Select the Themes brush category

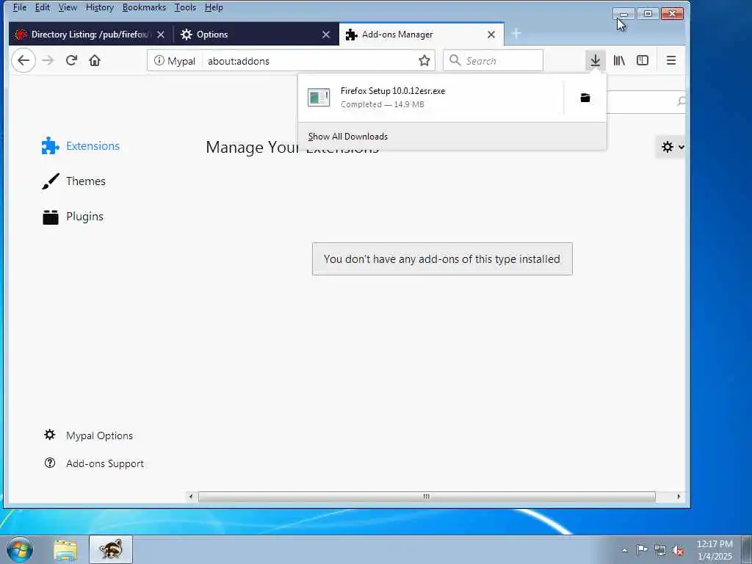point(73,181)
